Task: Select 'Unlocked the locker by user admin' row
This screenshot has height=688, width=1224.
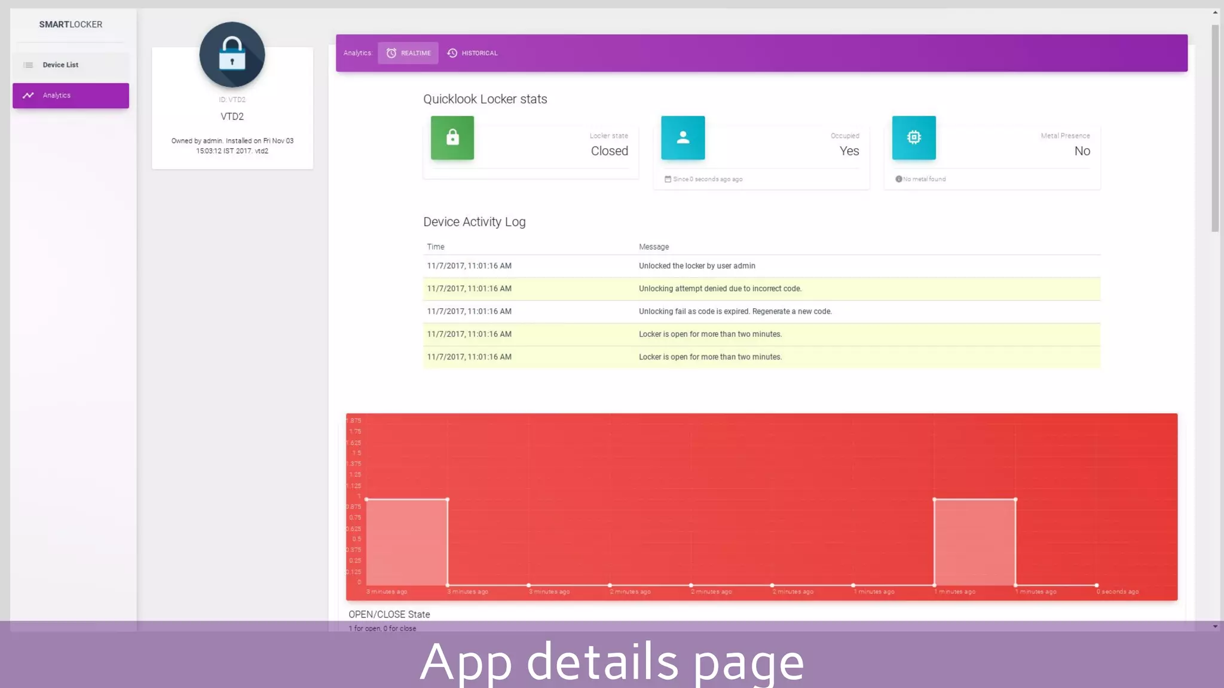Action: [x=761, y=266]
